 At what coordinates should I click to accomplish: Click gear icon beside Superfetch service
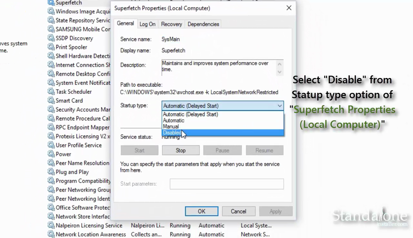[x=51, y=3]
